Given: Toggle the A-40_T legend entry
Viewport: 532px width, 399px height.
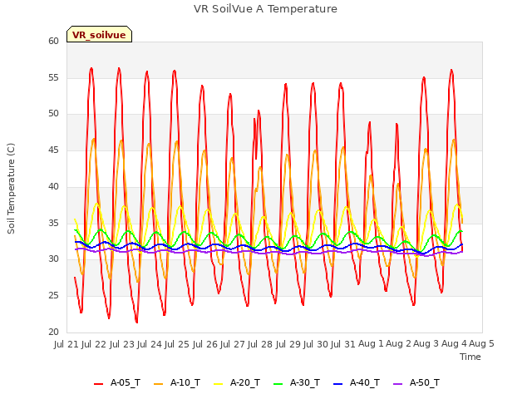Looking at the screenshot, I should pos(357,383).
